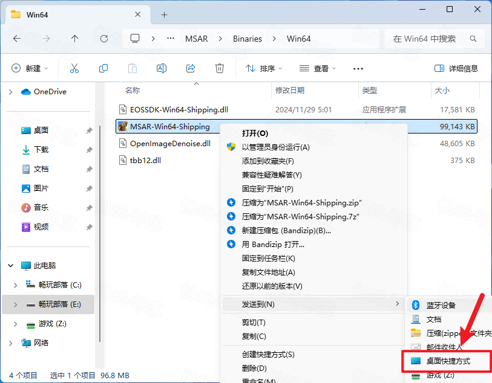Image resolution: width=492 pixels, height=383 pixels.
Task: Open the 新建 dropdown menu
Action: click(x=30, y=68)
